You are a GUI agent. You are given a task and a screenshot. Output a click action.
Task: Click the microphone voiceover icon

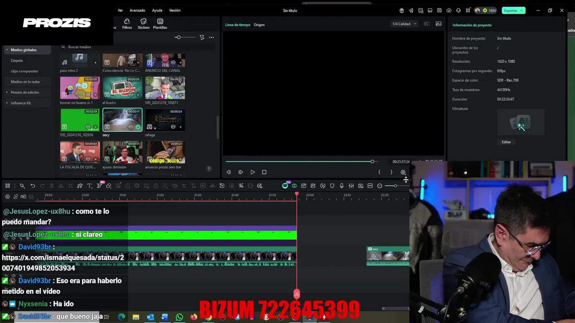pyautogui.click(x=341, y=186)
